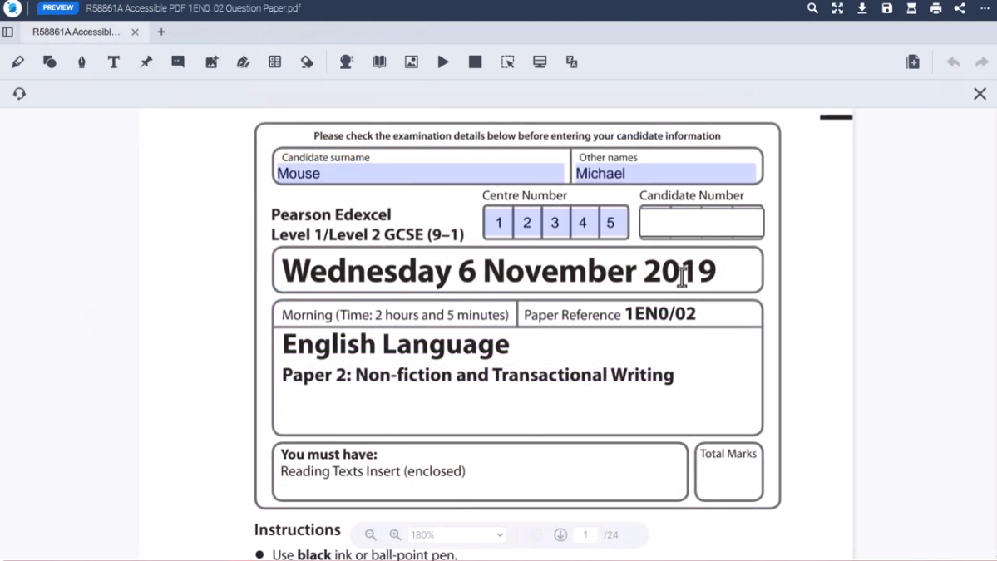Share the document
997x561 pixels.
click(x=960, y=8)
